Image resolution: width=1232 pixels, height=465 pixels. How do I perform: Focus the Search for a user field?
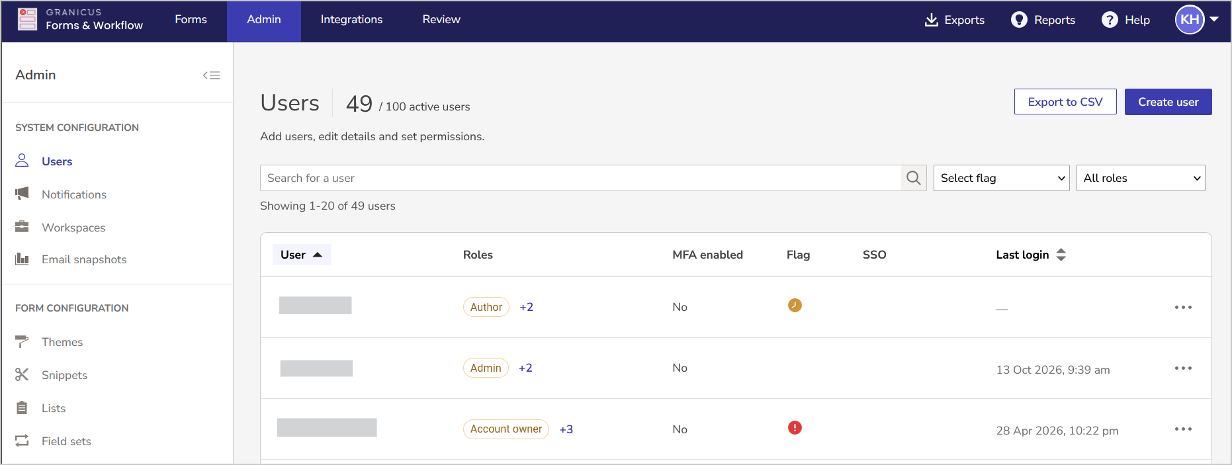[580, 178]
